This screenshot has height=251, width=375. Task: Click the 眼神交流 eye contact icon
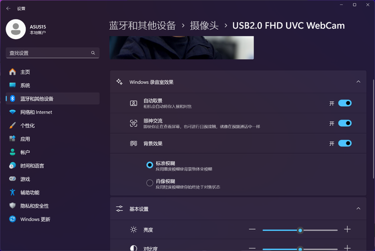tap(133, 123)
